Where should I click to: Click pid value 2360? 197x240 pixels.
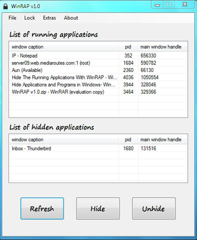pos(128,70)
